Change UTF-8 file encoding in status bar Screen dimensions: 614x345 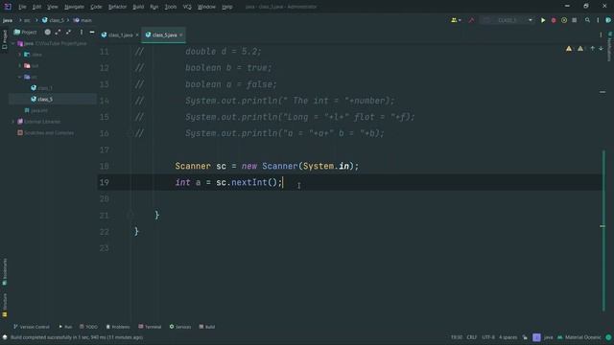(488, 337)
